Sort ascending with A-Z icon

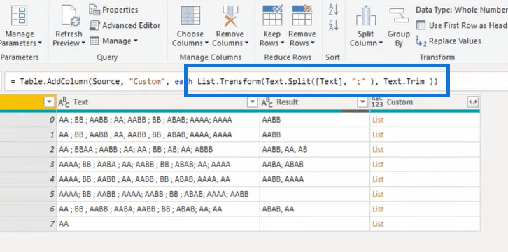(333, 9)
